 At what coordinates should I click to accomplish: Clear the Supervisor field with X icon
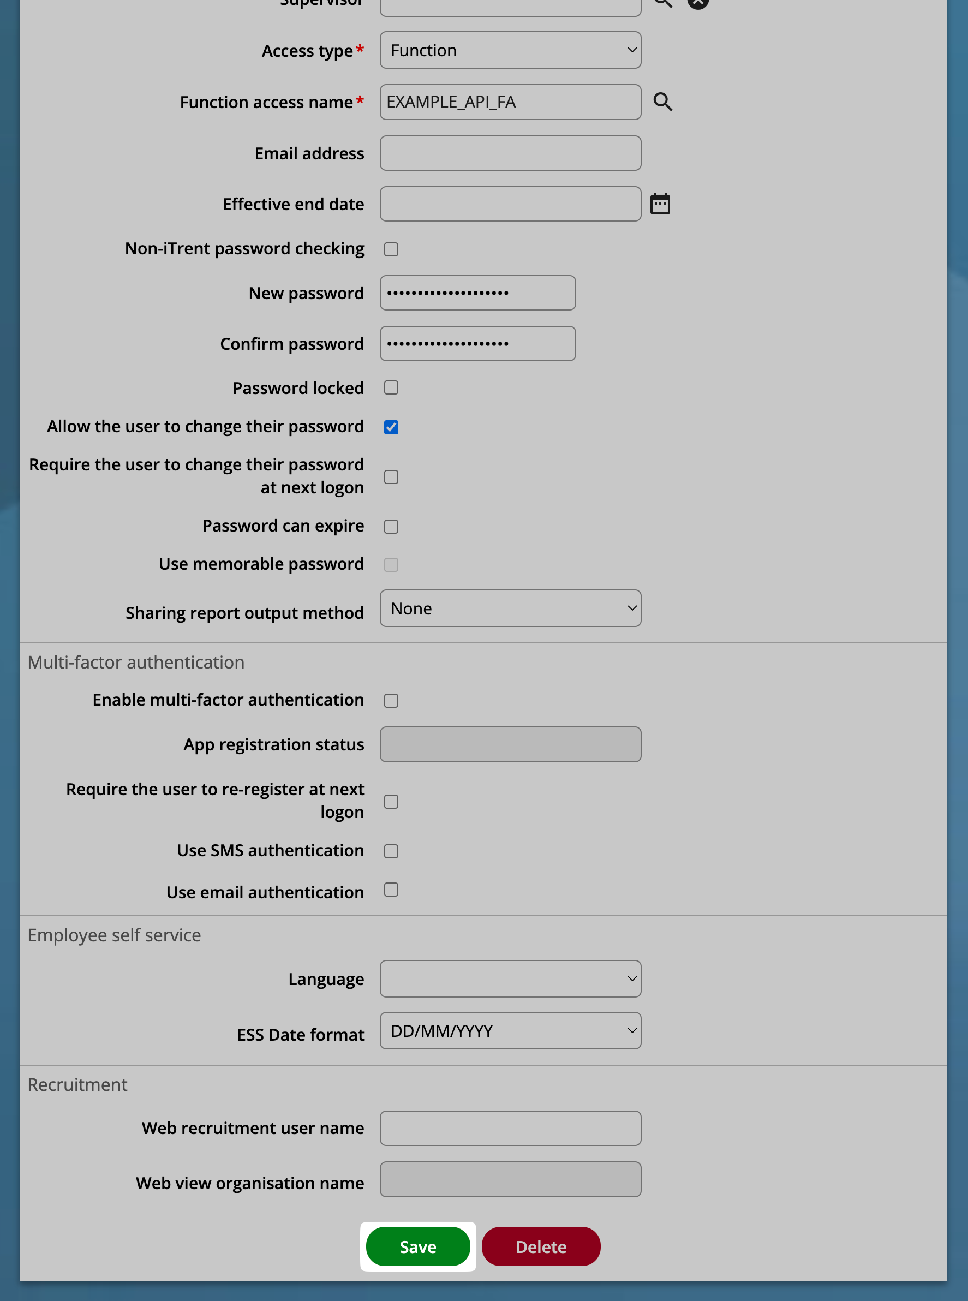(698, 2)
